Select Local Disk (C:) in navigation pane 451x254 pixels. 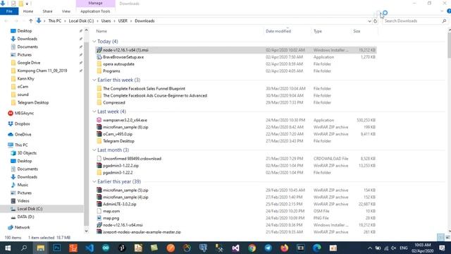pos(42,209)
